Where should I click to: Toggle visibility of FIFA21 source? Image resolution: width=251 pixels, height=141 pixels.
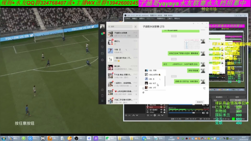click(161, 112)
